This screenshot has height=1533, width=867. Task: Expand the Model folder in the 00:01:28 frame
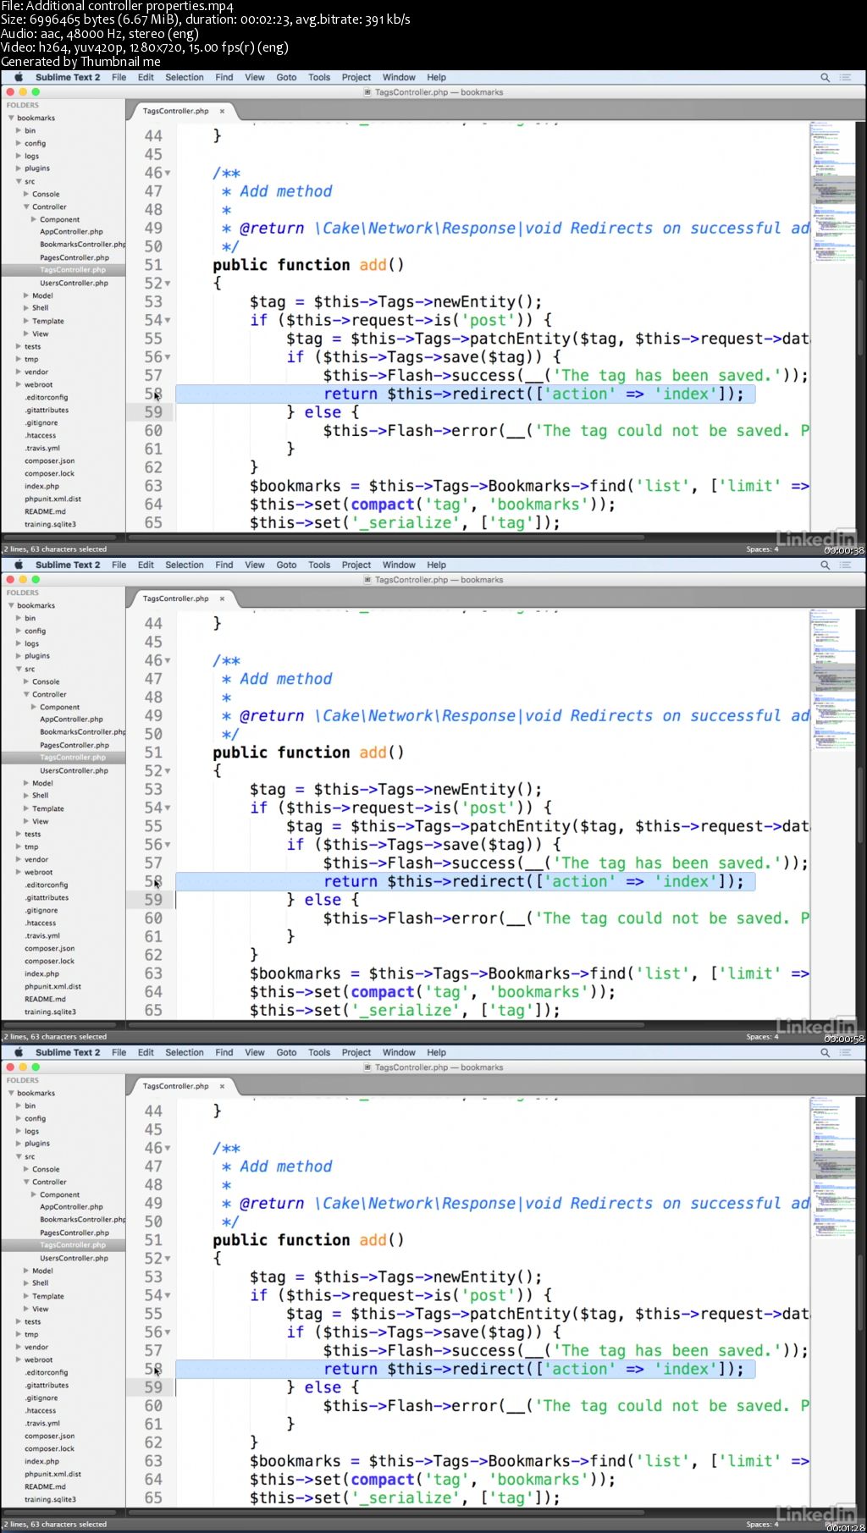pos(26,1271)
